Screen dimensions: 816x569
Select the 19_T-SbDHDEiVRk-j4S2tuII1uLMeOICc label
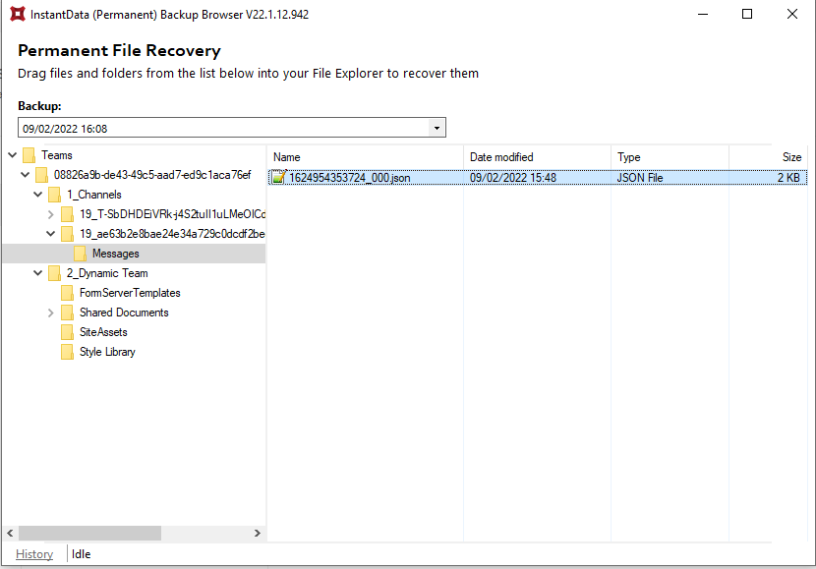(172, 214)
